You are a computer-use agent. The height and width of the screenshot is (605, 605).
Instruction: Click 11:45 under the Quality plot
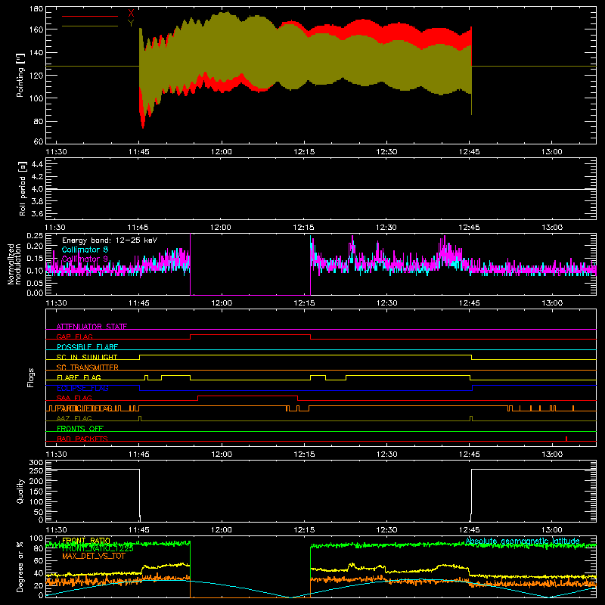coord(139,530)
